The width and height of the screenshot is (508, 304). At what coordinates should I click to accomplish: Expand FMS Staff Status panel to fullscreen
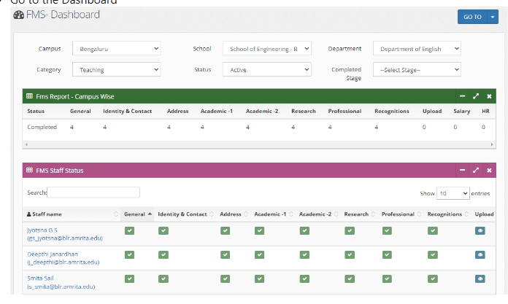tap(476, 171)
